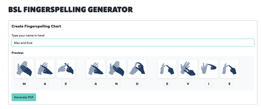Select the last E hand sign image
The width and height of the screenshot is (261, 109).
229,69
